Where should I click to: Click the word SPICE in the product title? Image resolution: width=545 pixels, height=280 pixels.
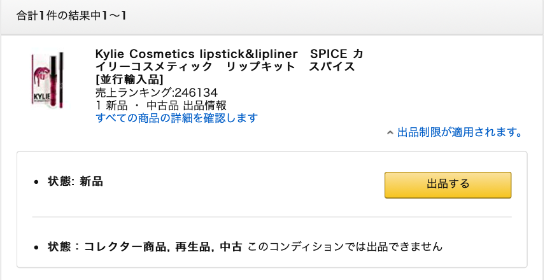coord(329,54)
